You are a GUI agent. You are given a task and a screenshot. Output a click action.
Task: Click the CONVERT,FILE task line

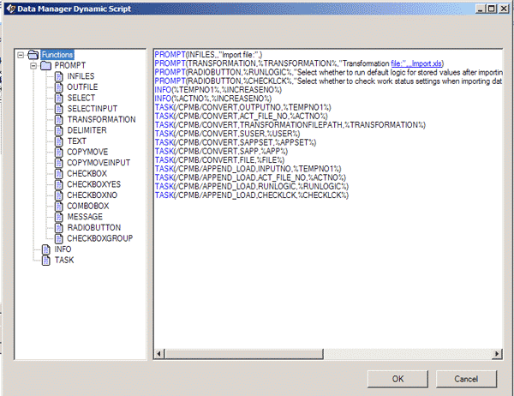(x=219, y=160)
